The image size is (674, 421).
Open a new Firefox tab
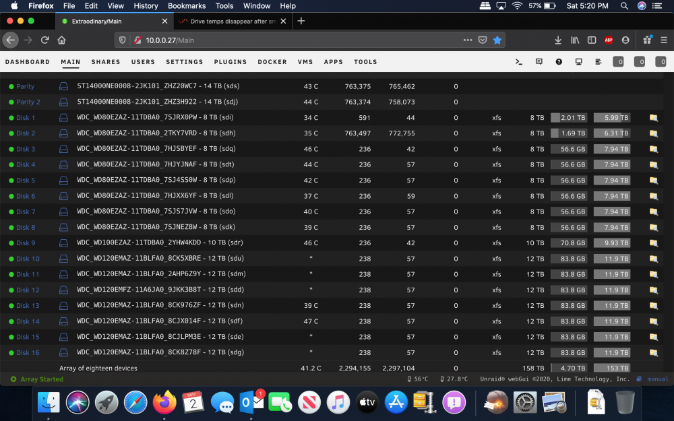(301, 21)
